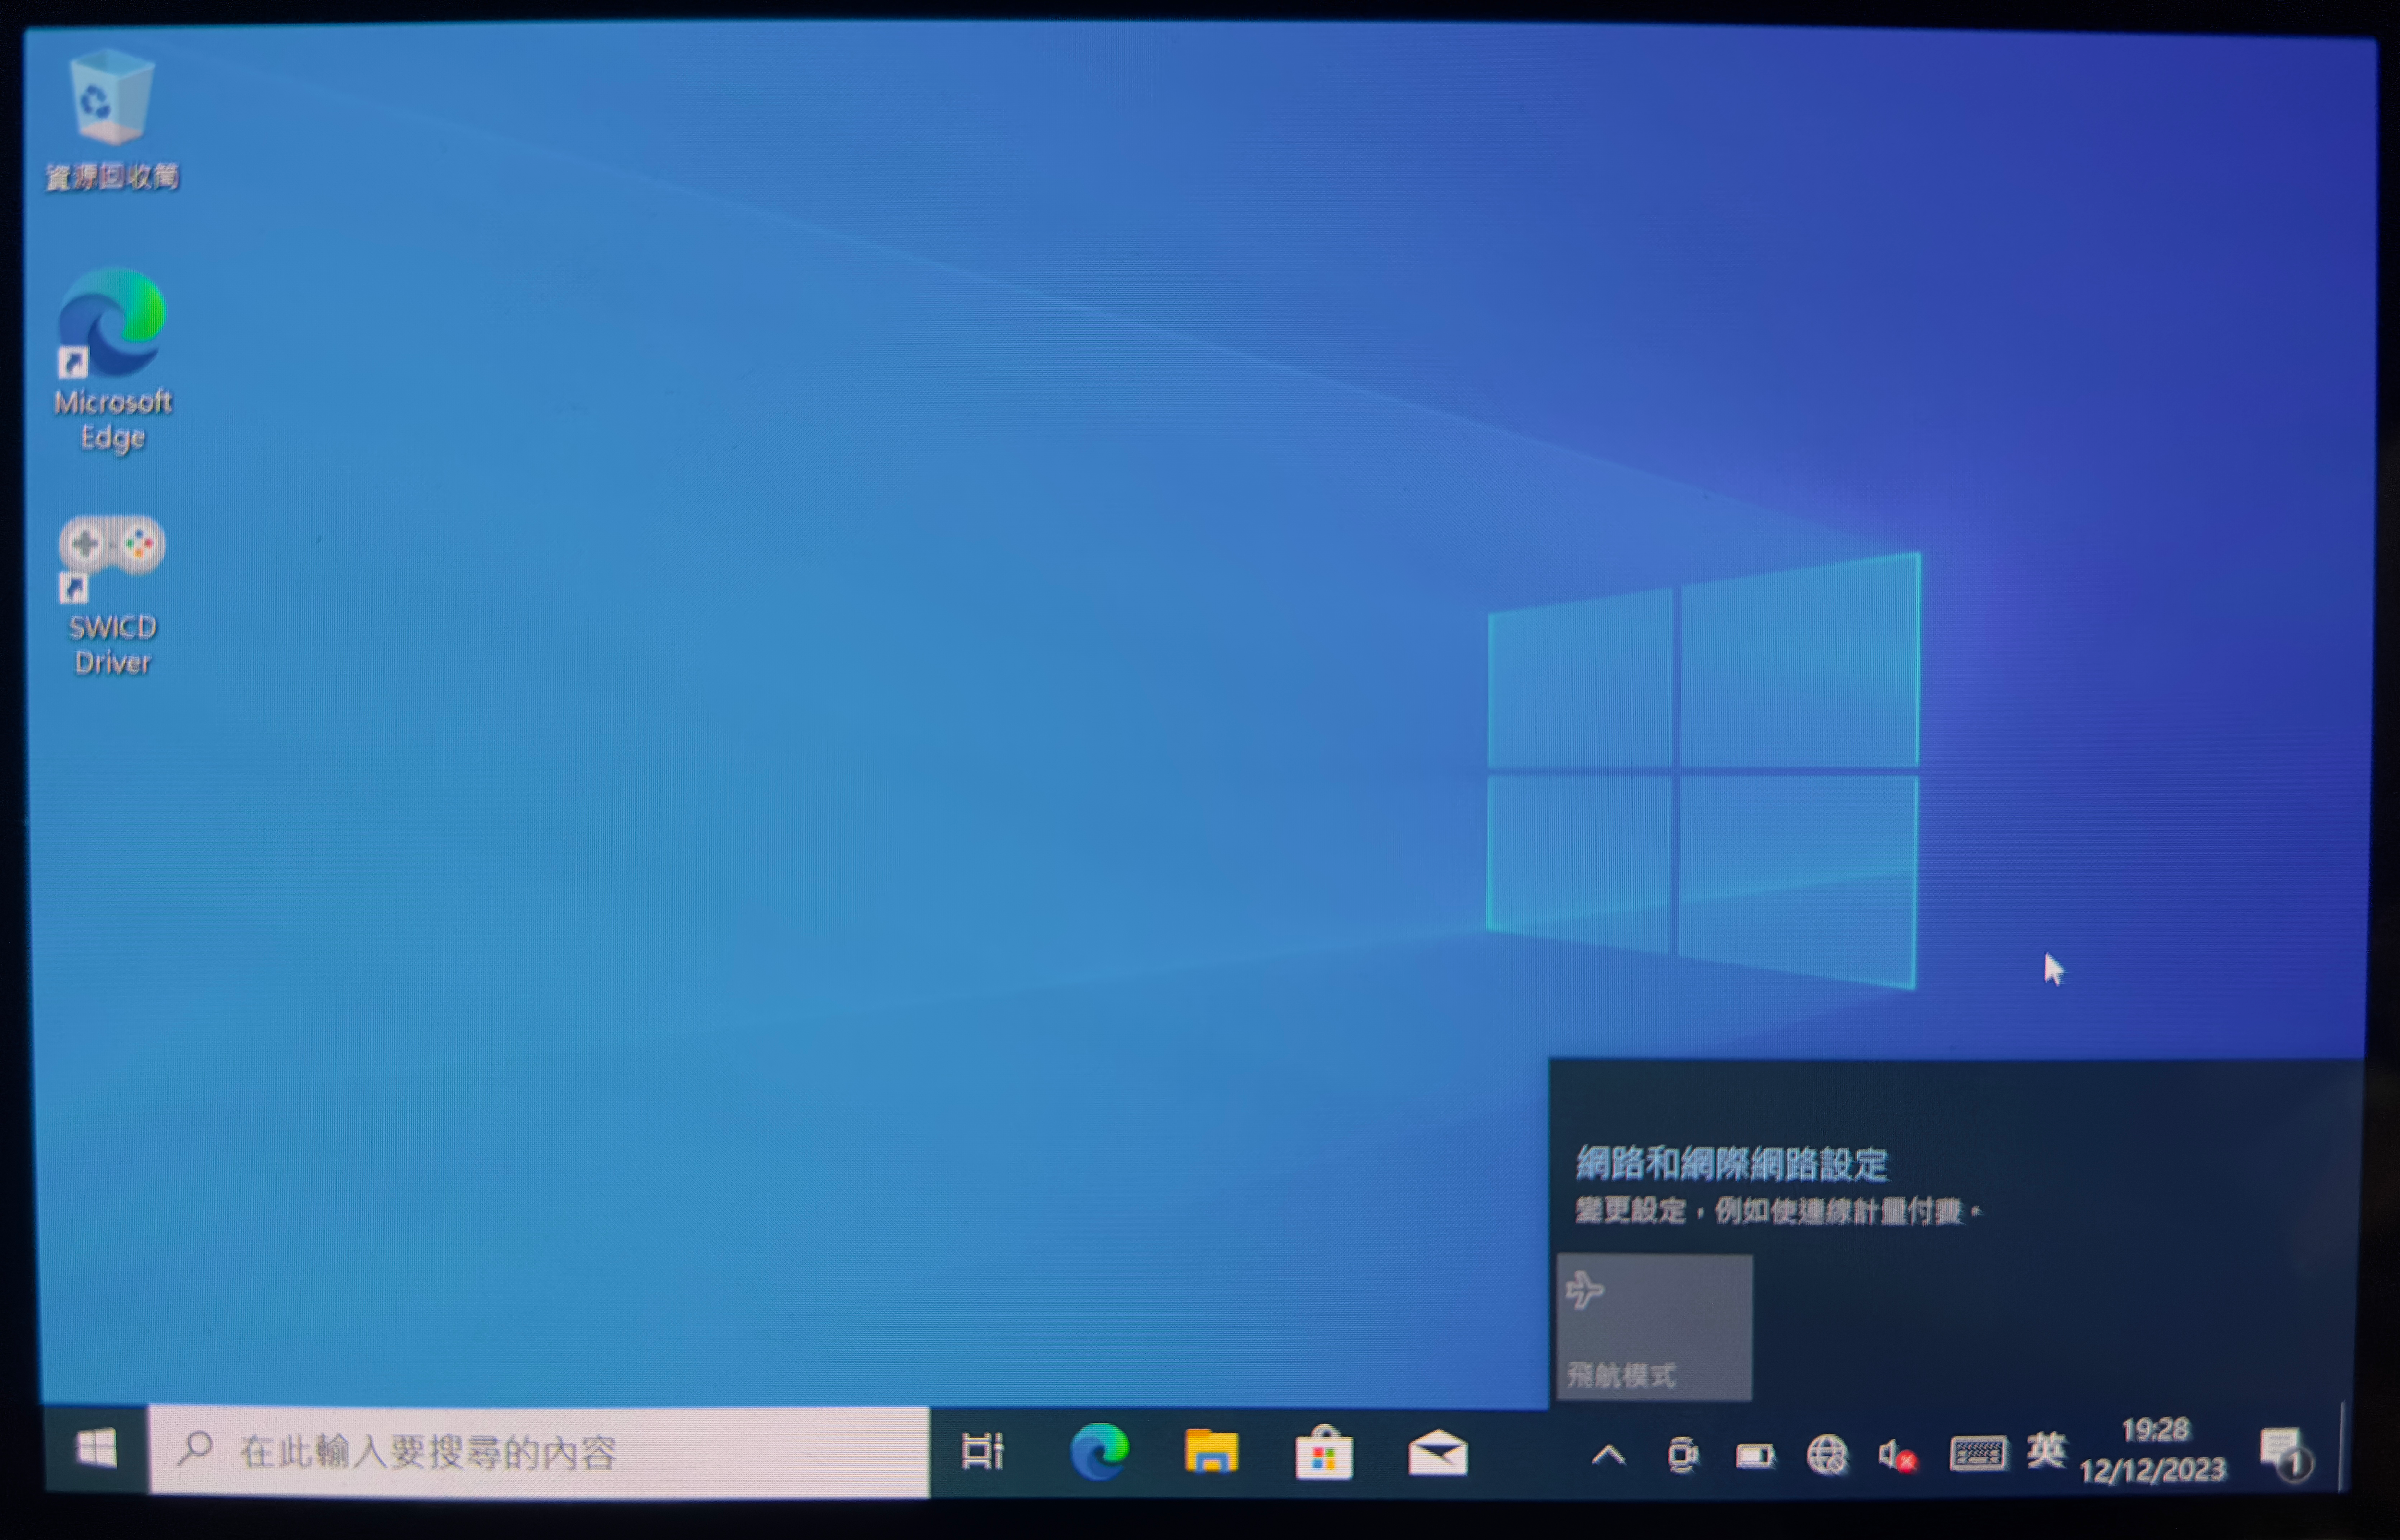Open the clock showing 19:28
The width and height of the screenshot is (2400, 1540).
[x=2153, y=1450]
